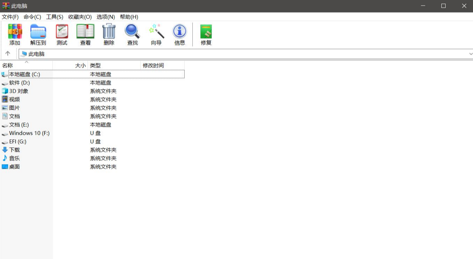This screenshot has width=473, height=259.
Task: Click the 测试 (Test) toolbar icon
Action: point(62,31)
